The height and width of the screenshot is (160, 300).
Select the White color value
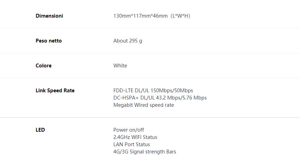coord(120,66)
